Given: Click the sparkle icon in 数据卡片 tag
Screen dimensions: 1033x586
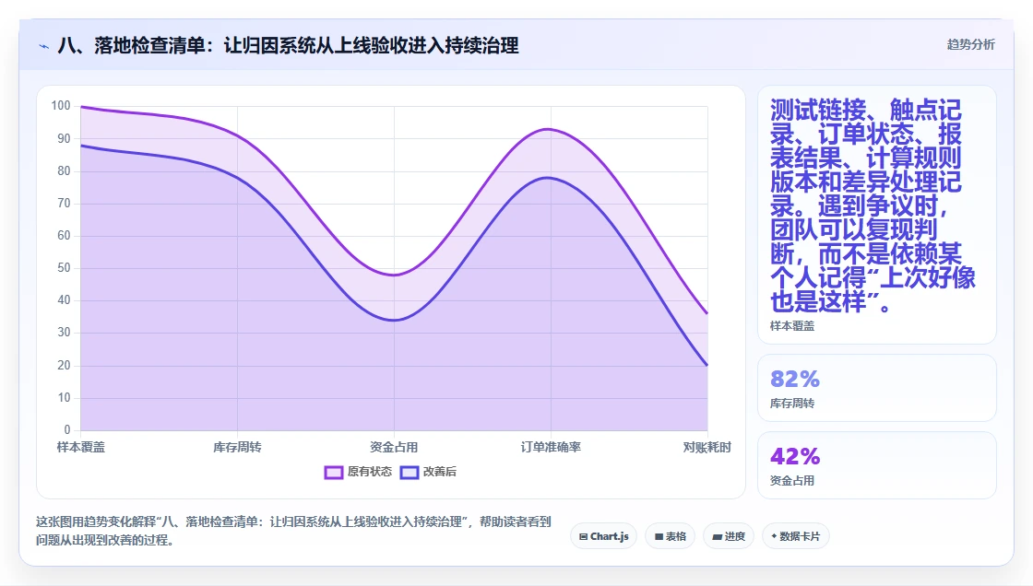Looking at the screenshot, I should (774, 536).
